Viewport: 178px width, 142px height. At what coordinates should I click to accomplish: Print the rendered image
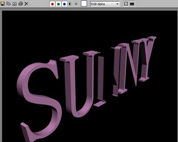(x=21, y=4)
